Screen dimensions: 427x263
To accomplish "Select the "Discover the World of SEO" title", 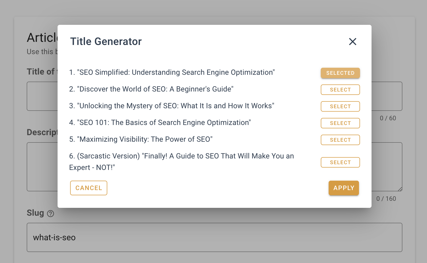I will click(x=340, y=90).
